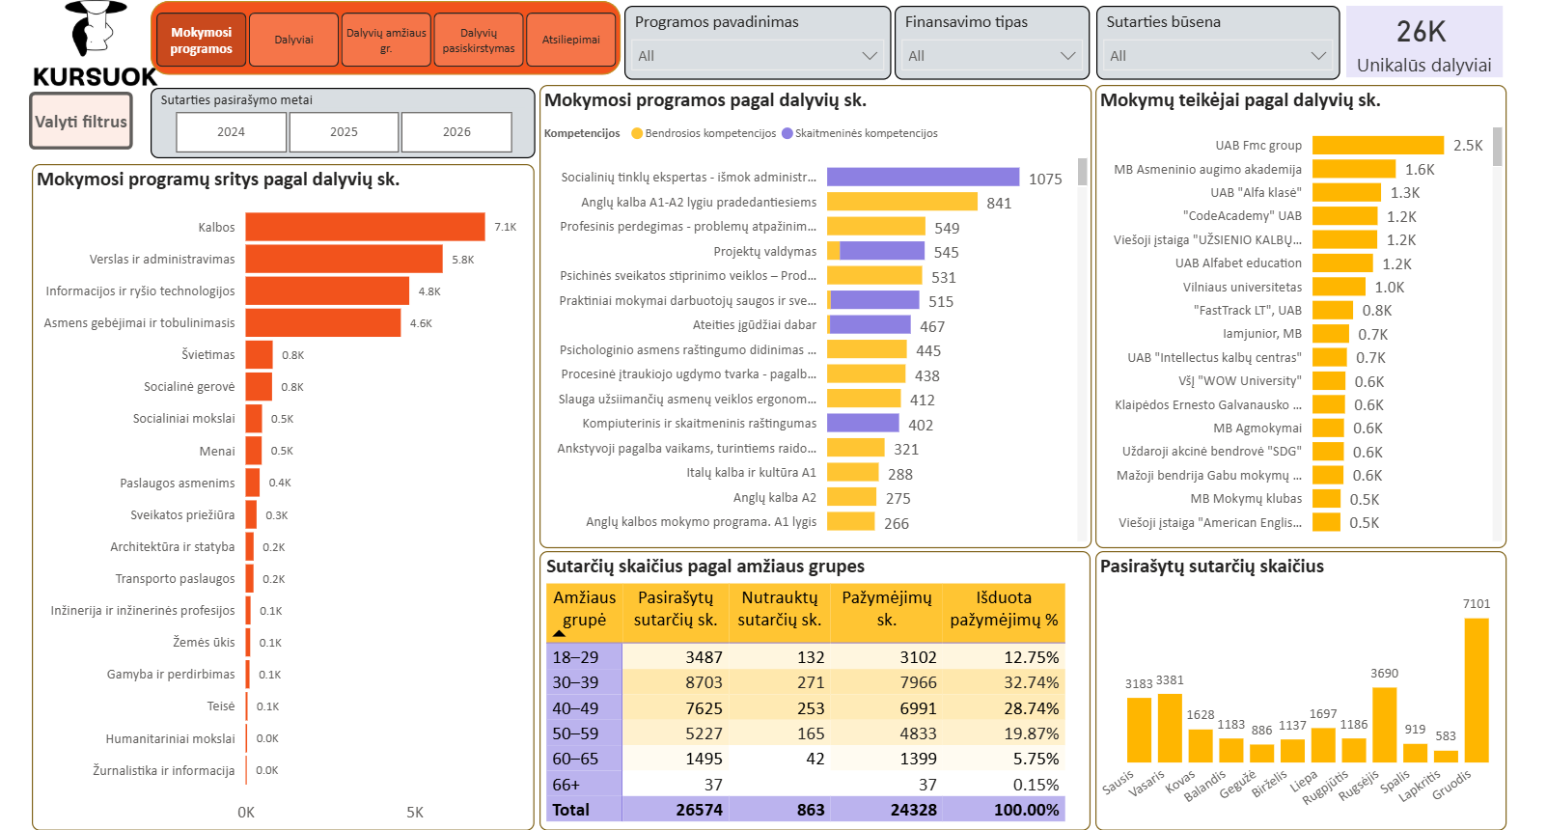Go to the Dalyvių pasiskirstymas tab
Viewport: 1547px width, 830px height.
point(479,41)
